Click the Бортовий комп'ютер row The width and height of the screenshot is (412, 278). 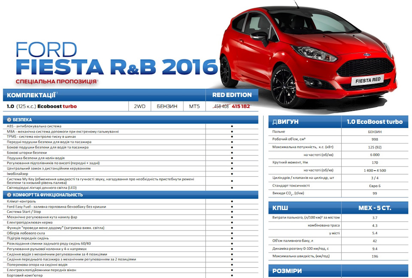click(x=130, y=275)
